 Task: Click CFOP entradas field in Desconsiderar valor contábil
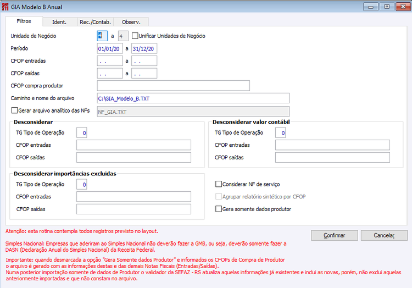click(333, 145)
